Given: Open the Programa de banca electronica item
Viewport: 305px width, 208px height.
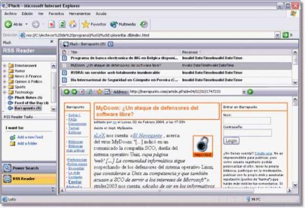Looking at the screenshot, I should [176, 58].
